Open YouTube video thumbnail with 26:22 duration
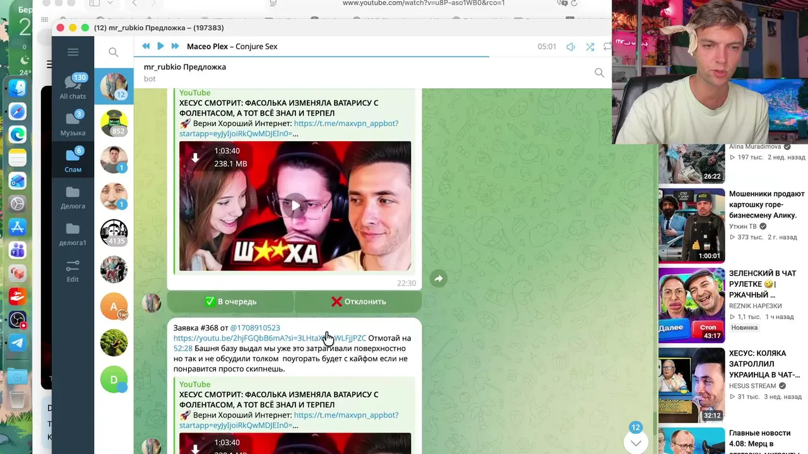 click(691, 163)
